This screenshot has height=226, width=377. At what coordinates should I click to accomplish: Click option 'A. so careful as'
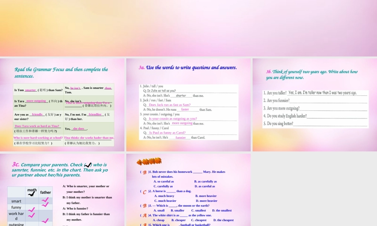click(164, 182)
